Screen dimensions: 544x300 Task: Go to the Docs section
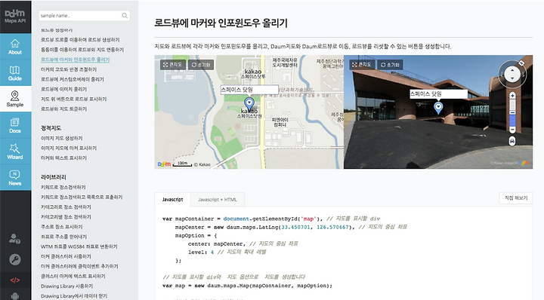(15, 125)
